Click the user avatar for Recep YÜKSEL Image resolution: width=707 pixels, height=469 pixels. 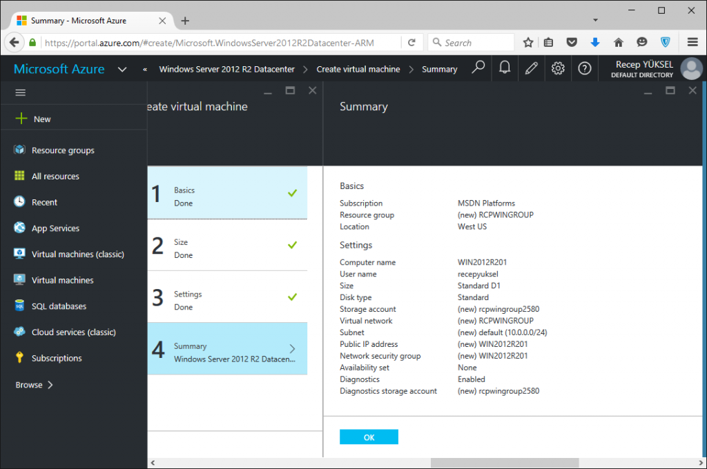tap(691, 68)
